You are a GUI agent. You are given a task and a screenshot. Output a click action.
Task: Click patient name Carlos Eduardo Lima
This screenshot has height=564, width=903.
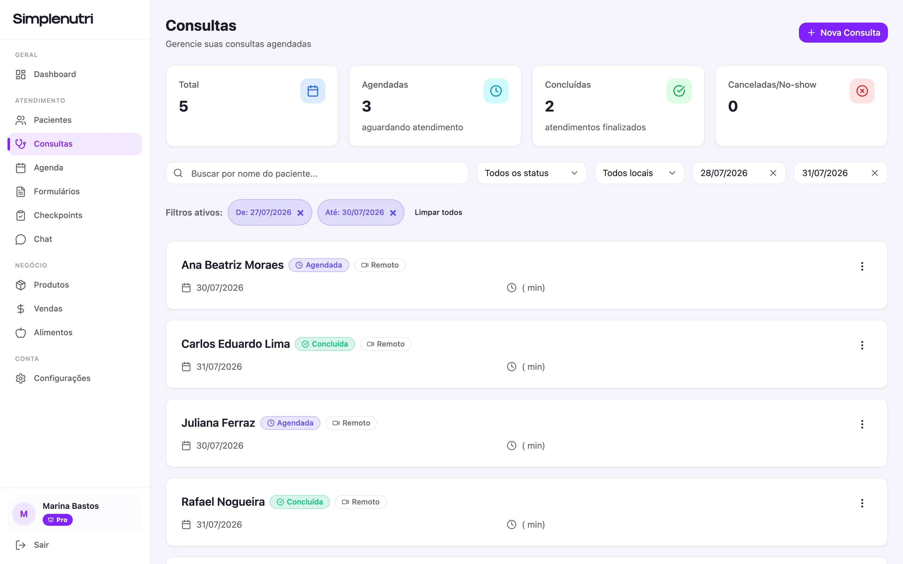click(235, 344)
